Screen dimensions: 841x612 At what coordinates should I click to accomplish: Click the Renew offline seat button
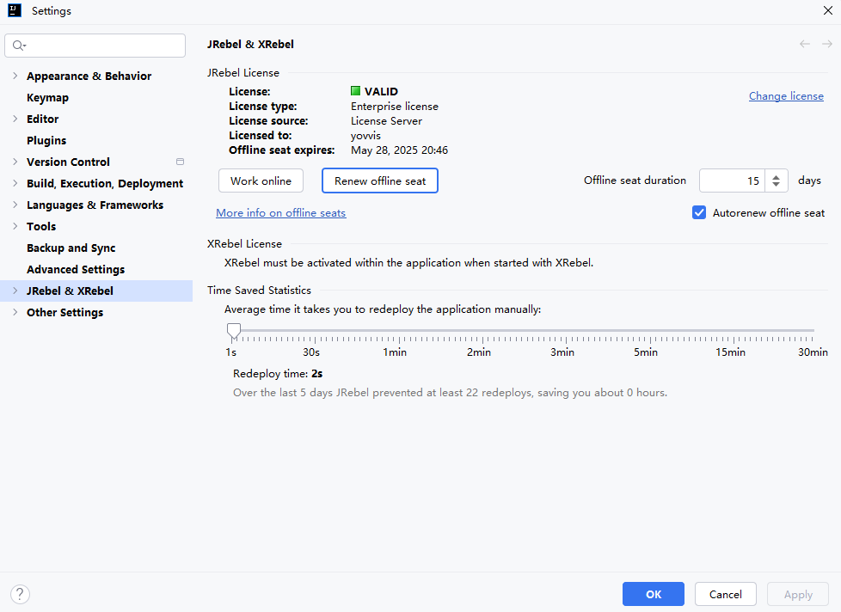point(379,181)
